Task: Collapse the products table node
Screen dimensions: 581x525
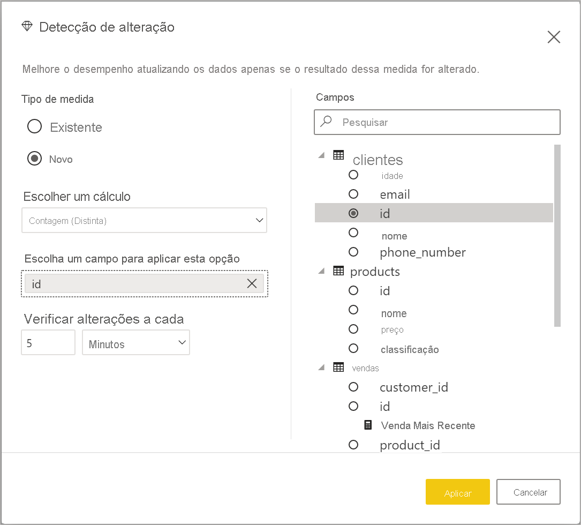Action: point(321,271)
